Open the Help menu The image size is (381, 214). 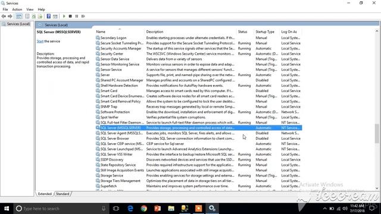41,10
